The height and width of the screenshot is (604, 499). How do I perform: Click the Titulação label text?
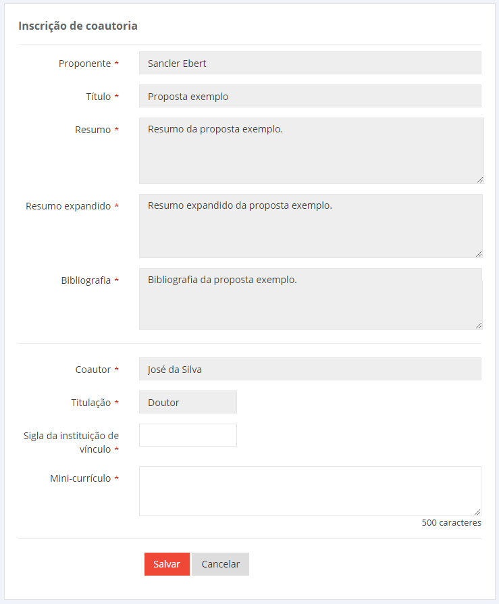(90, 403)
